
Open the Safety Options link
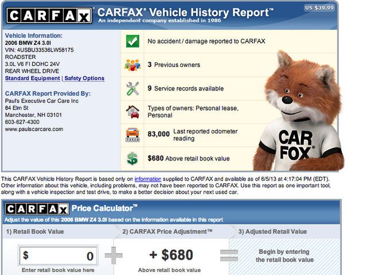(84, 78)
